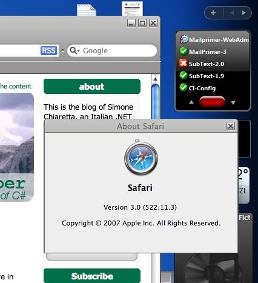Open the lined notepad document icon

[87, 10]
